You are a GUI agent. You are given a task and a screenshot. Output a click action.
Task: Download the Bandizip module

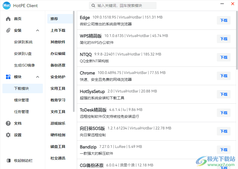(223, 150)
